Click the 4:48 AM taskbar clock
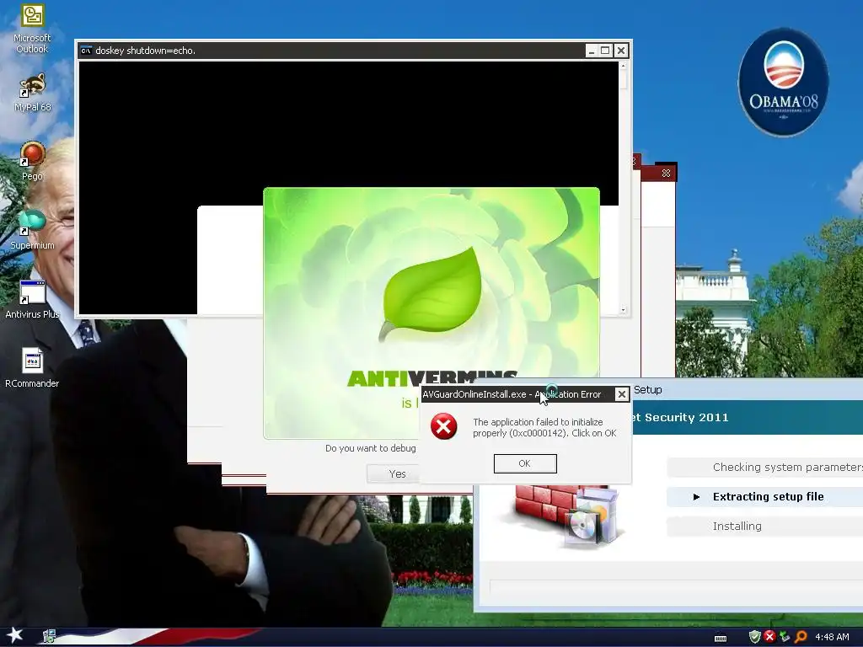 click(x=832, y=637)
